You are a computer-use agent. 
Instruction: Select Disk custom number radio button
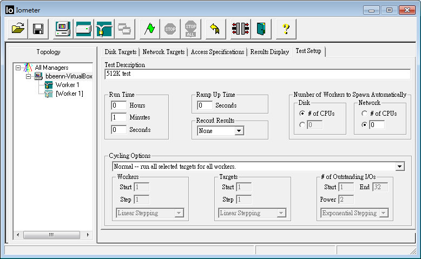(x=302, y=125)
